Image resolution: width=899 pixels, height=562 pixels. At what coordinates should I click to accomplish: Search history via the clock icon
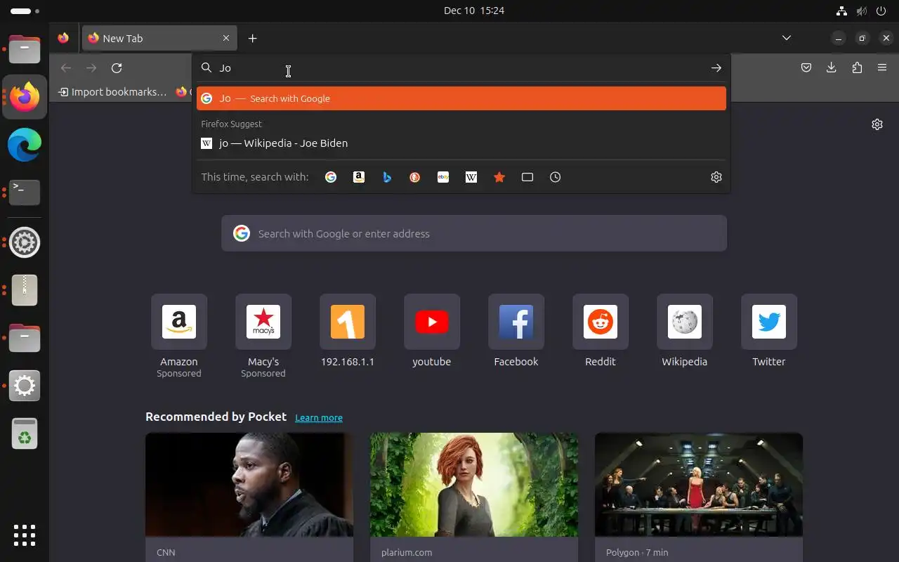pyautogui.click(x=556, y=177)
